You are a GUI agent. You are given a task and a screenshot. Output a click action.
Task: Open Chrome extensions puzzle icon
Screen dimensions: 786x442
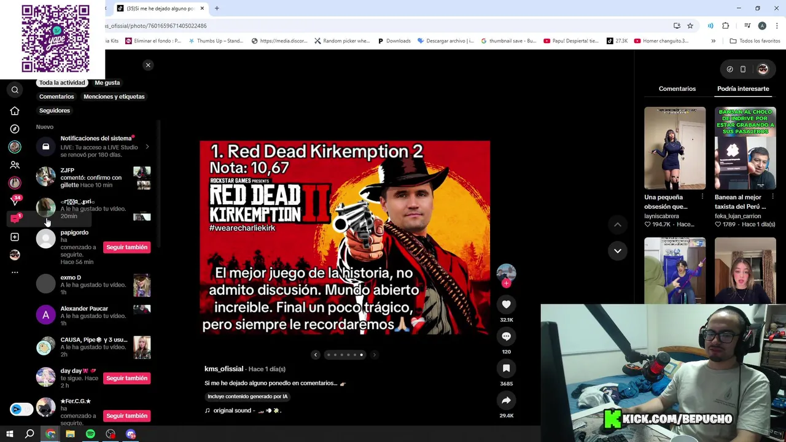coord(726,26)
